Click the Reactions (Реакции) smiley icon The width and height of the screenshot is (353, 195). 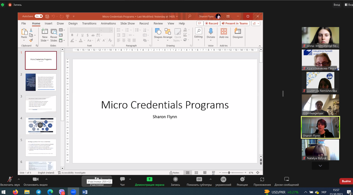(242, 179)
